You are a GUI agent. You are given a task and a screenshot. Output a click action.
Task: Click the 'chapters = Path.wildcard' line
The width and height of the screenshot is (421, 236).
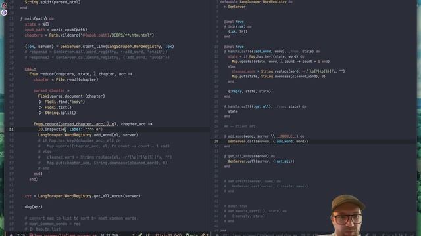tap(89, 35)
